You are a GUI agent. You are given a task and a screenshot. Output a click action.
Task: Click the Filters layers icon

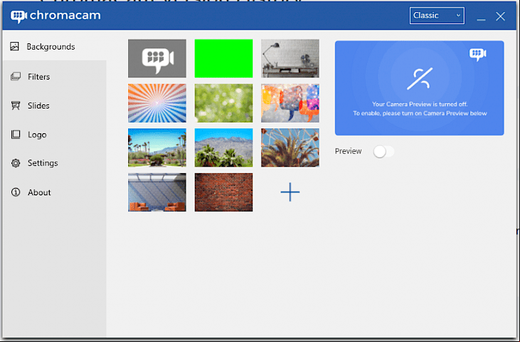(15, 77)
